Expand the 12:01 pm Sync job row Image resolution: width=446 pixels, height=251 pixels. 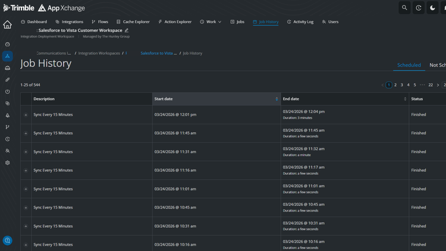click(26, 115)
